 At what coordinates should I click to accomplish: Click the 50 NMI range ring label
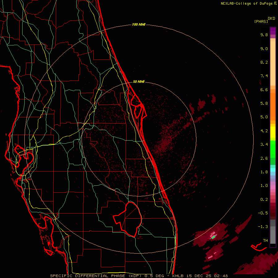pyautogui.click(x=139, y=82)
